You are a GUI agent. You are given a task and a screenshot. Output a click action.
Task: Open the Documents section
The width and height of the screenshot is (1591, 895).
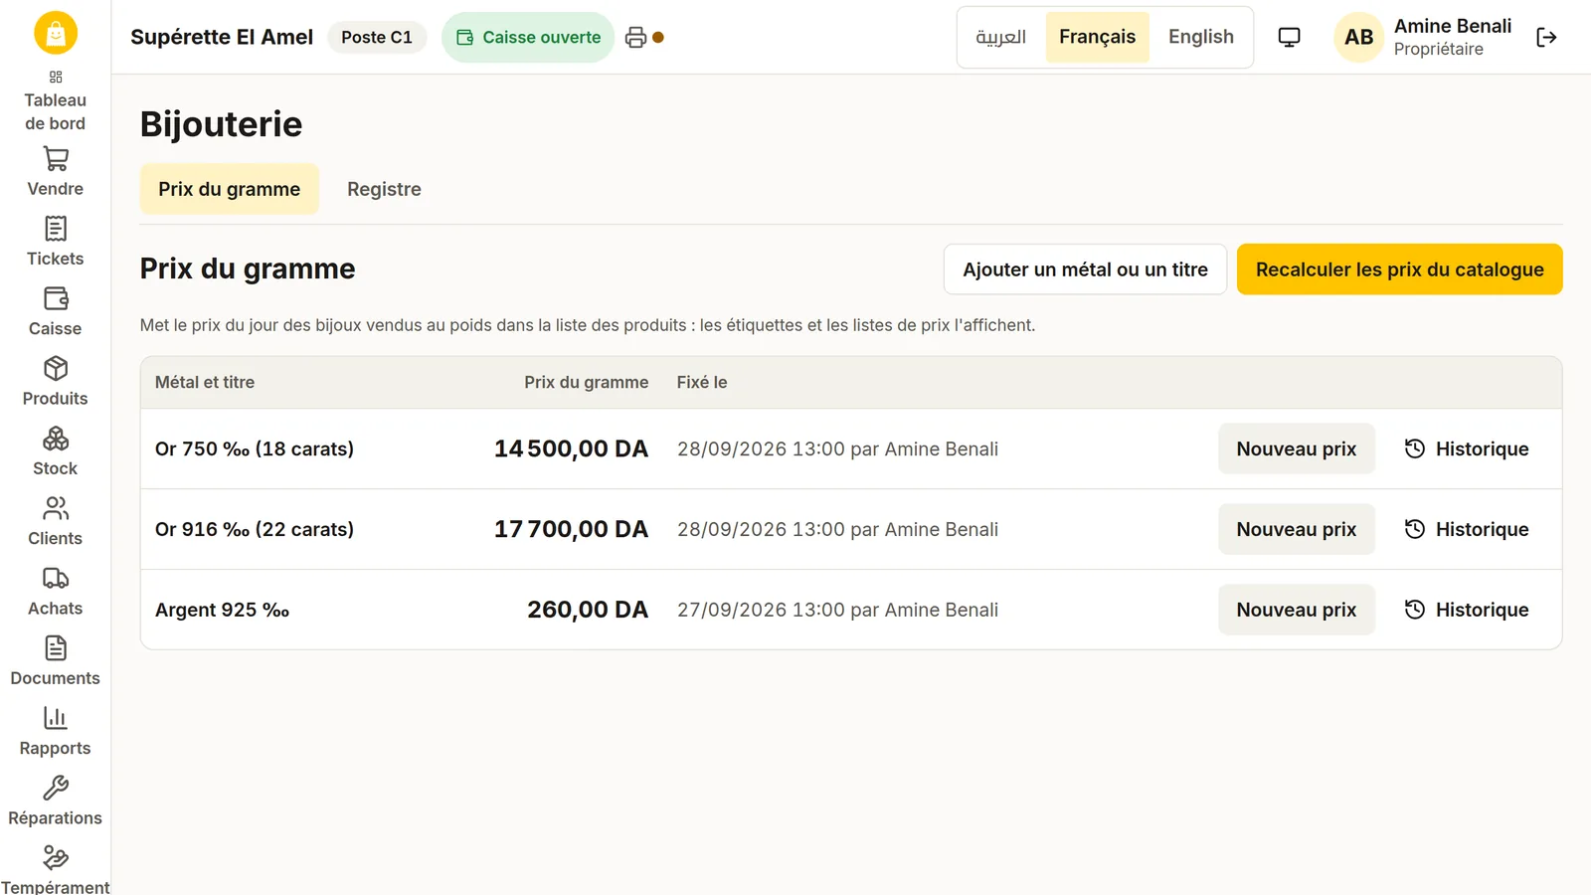click(56, 661)
